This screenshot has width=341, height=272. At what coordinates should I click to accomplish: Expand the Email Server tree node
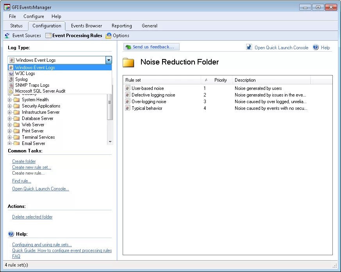point(9,143)
